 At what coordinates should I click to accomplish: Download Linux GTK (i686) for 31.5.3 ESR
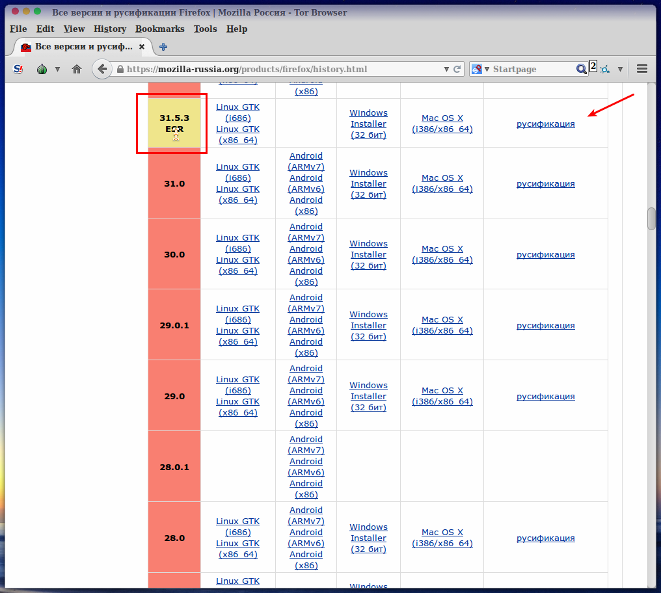pos(237,112)
